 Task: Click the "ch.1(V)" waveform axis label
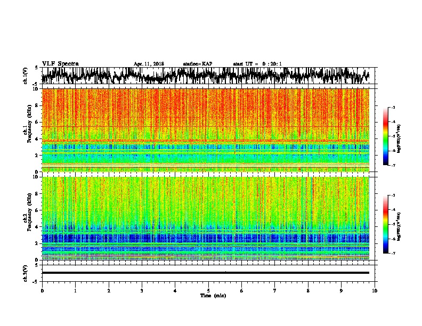25,76
